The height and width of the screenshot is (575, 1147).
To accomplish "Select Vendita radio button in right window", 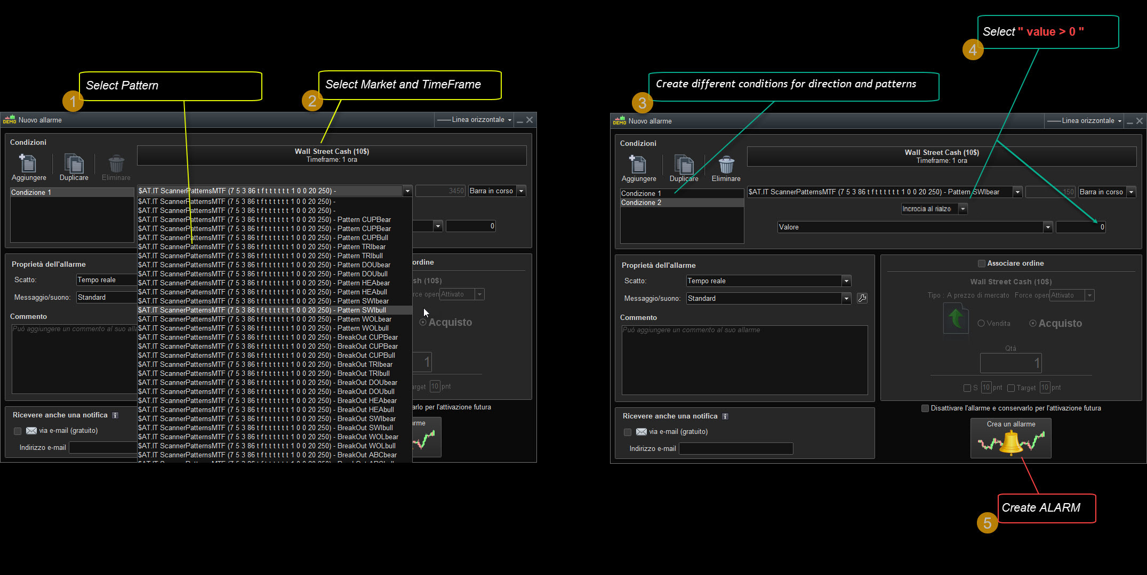I will click(x=981, y=324).
